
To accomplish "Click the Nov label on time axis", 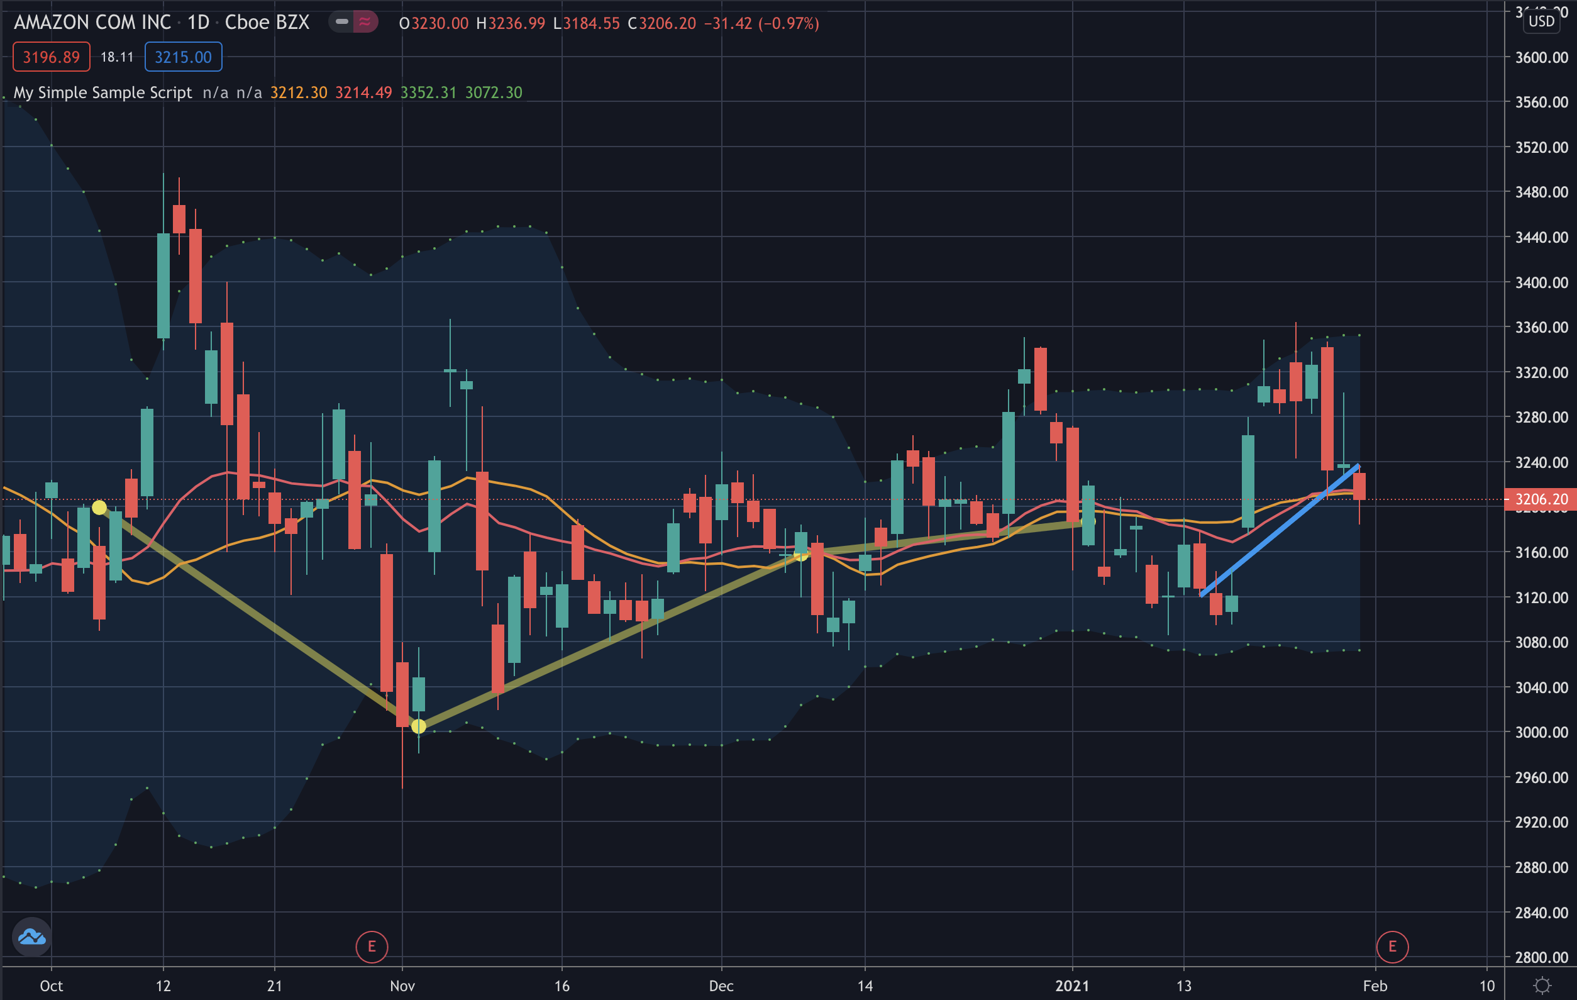I will (x=402, y=986).
